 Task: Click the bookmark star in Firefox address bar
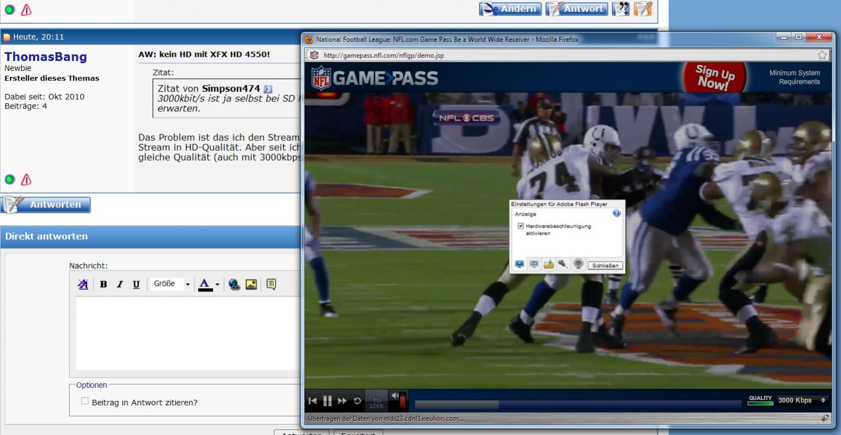click(822, 55)
